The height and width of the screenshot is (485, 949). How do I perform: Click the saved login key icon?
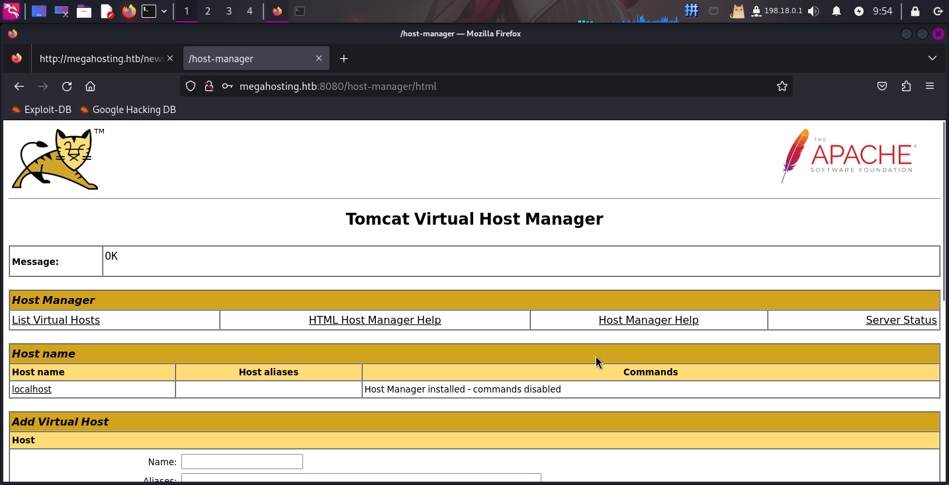tap(228, 87)
